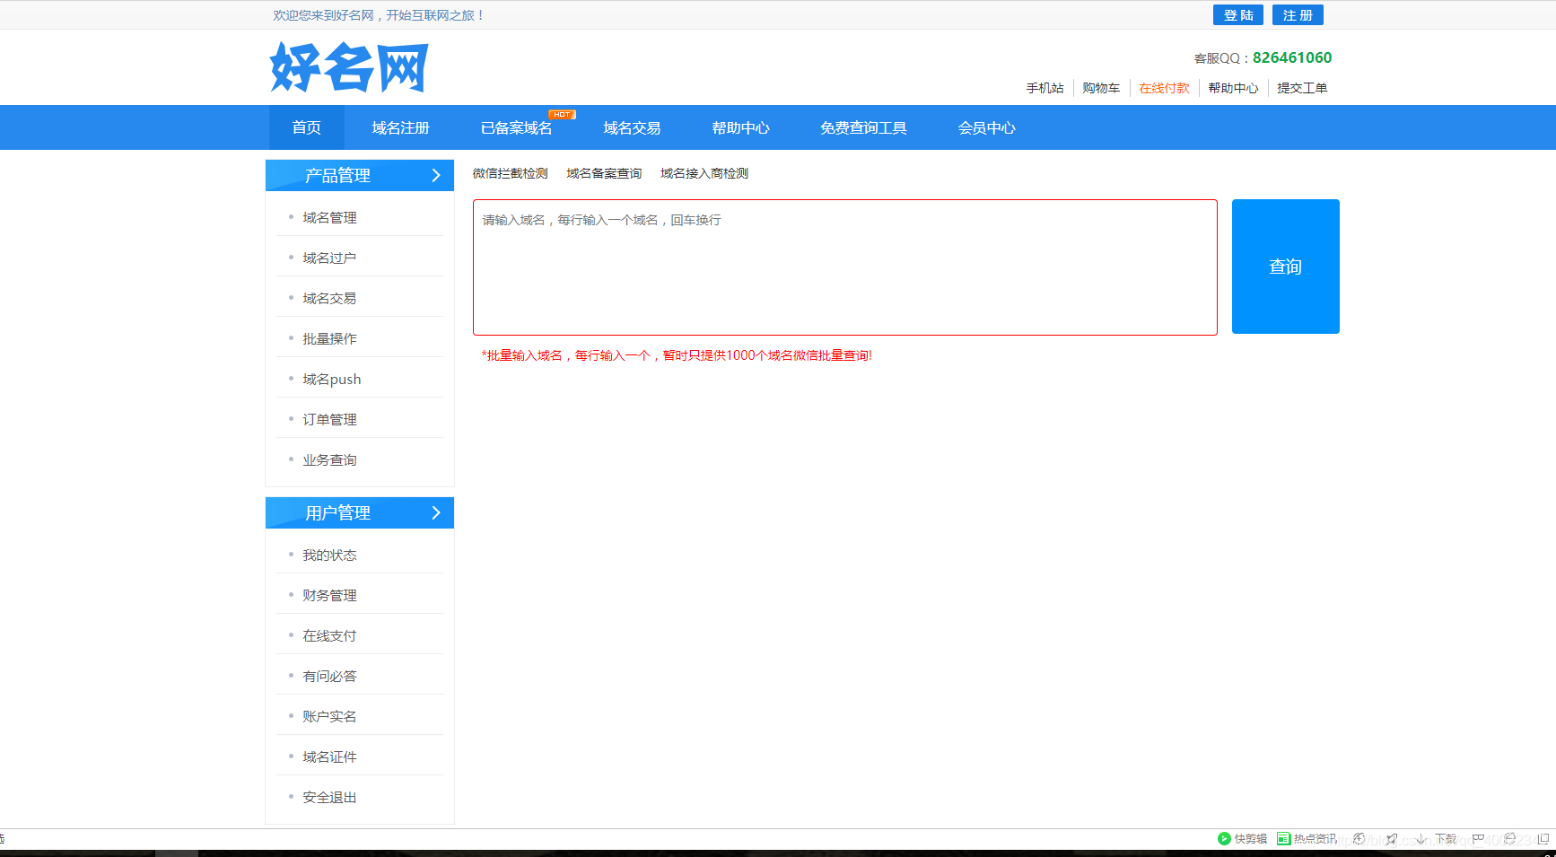Open 域名push in the sidebar
The height and width of the screenshot is (857, 1556).
(332, 380)
